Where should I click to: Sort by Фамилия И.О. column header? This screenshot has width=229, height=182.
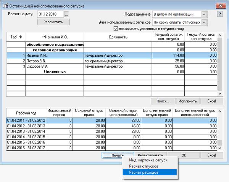coord(54,37)
